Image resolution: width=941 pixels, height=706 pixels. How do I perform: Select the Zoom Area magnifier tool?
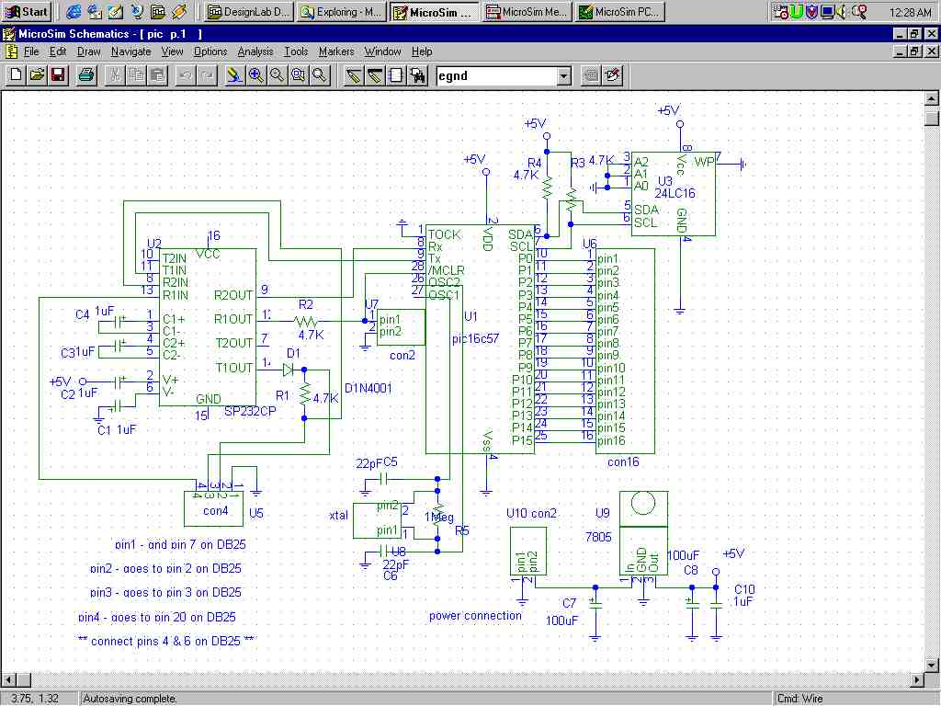[299, 75]
